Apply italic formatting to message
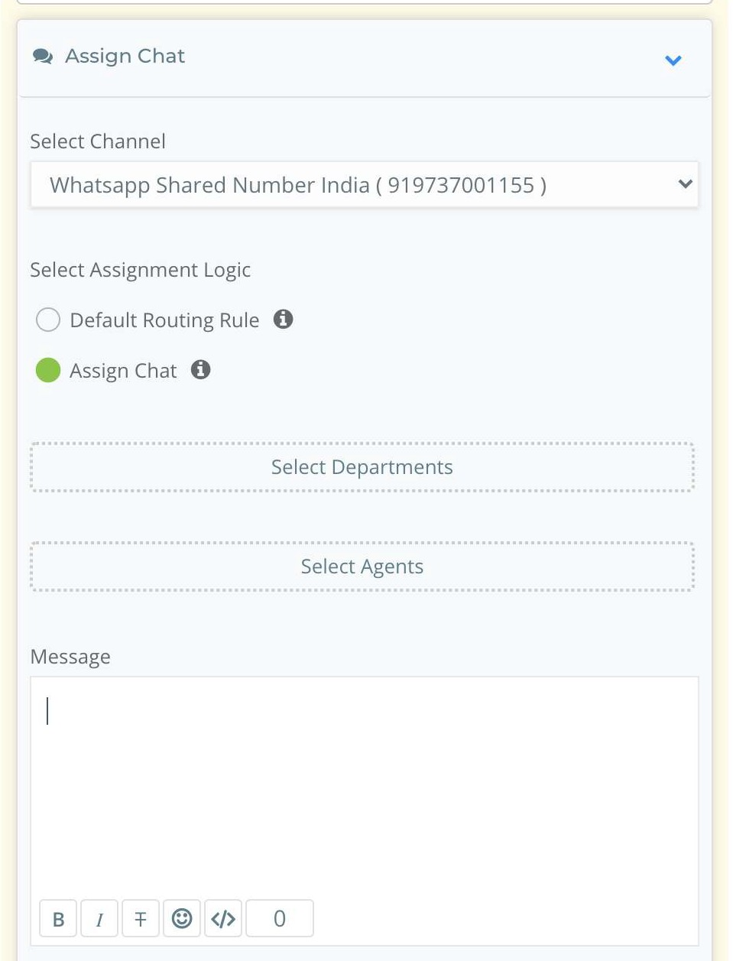733x961 pixels. click(x=99, y=919)
